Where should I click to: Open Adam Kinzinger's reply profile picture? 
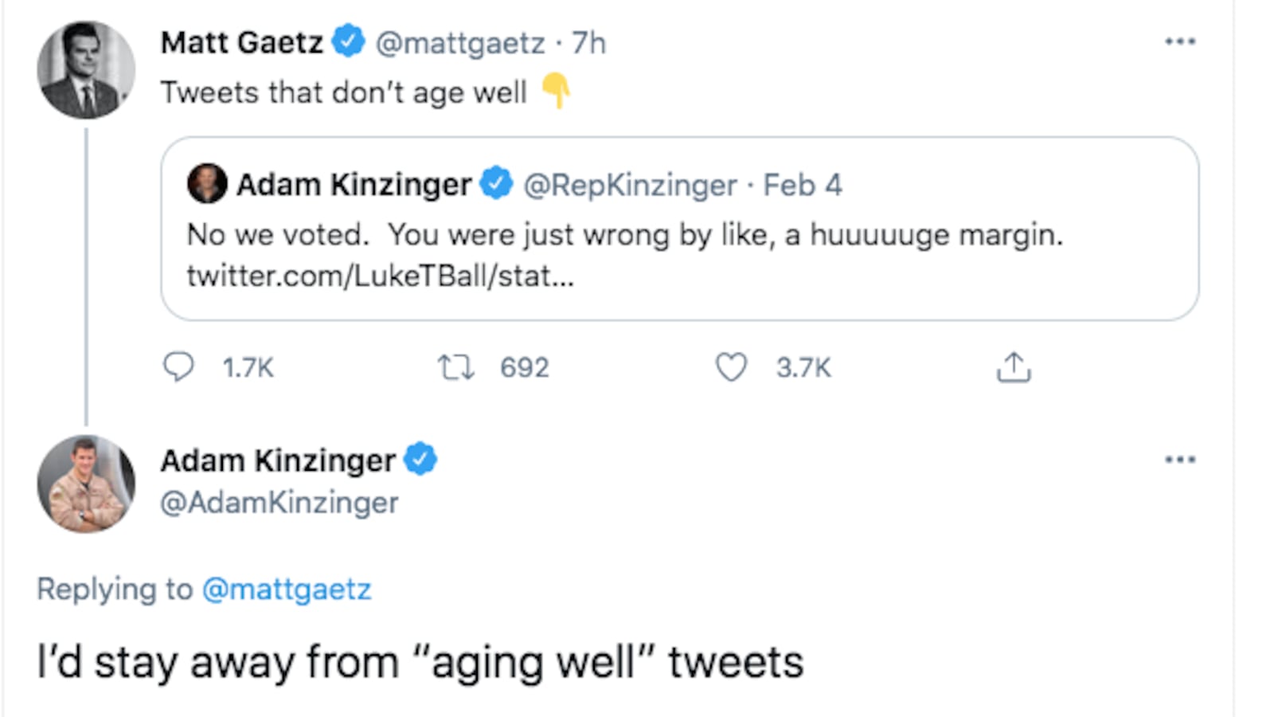(86, 484)
